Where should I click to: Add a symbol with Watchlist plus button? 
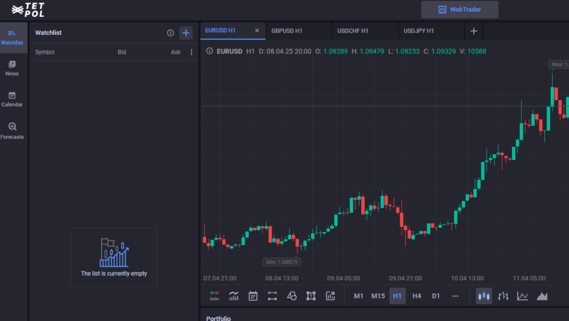tap(186, 33)
